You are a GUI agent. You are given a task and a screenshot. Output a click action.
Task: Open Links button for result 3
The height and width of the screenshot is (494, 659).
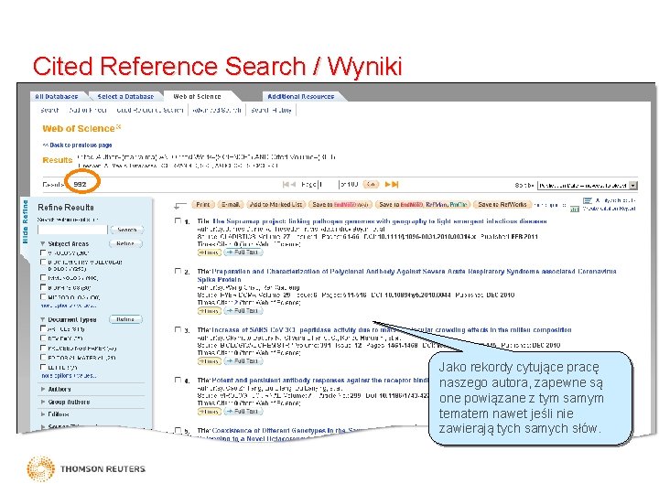(209, 361)
